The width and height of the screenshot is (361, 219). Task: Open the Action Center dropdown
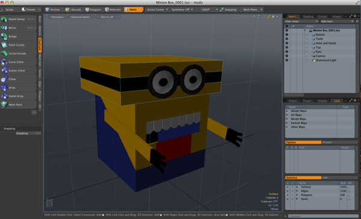coord(157,10)
